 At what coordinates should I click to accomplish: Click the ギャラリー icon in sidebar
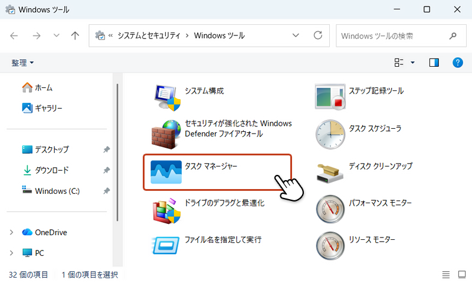pos(27,108)
